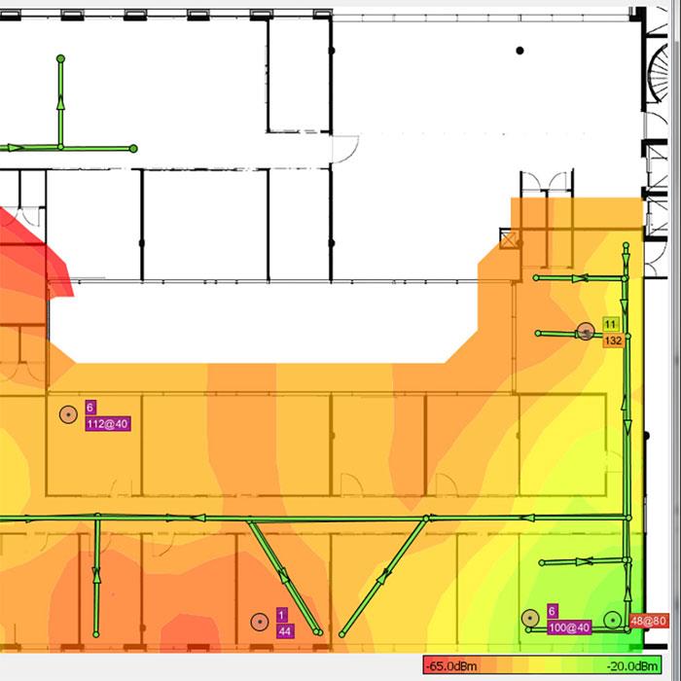The image size is (681, 681).
Task: Select the survey path start node above the 11/132 access point column
Action: pyautogui.click(x=626, y=246)
